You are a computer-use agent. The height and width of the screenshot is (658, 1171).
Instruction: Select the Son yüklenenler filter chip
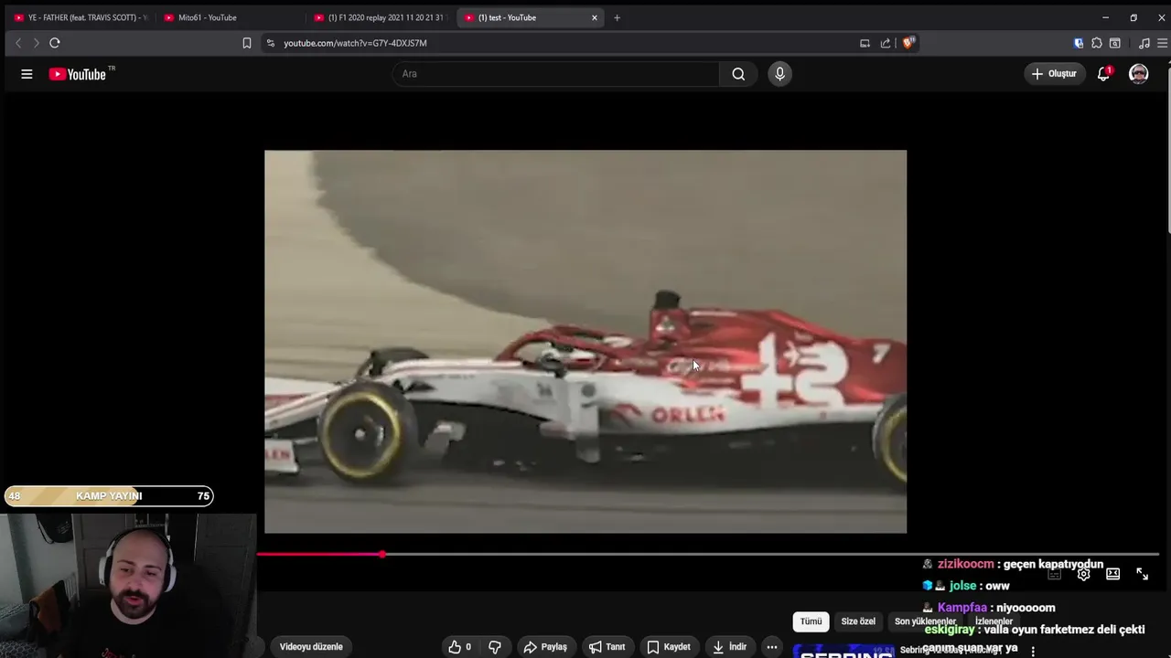[925, 621]
